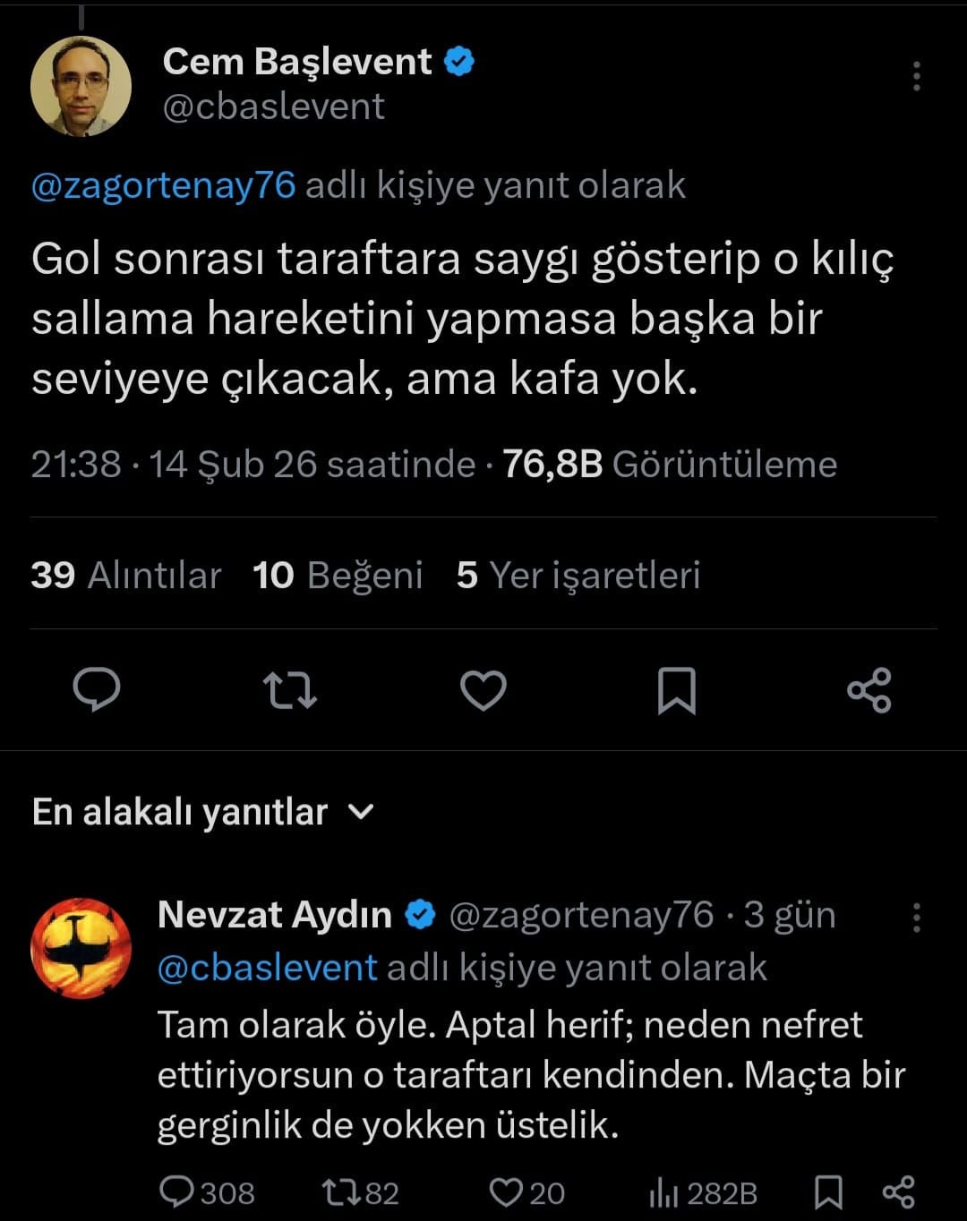This screenshot has width=967, height=1221.
Task: View the 39 Alıntılar quotes list
Action: coord(126,575)
